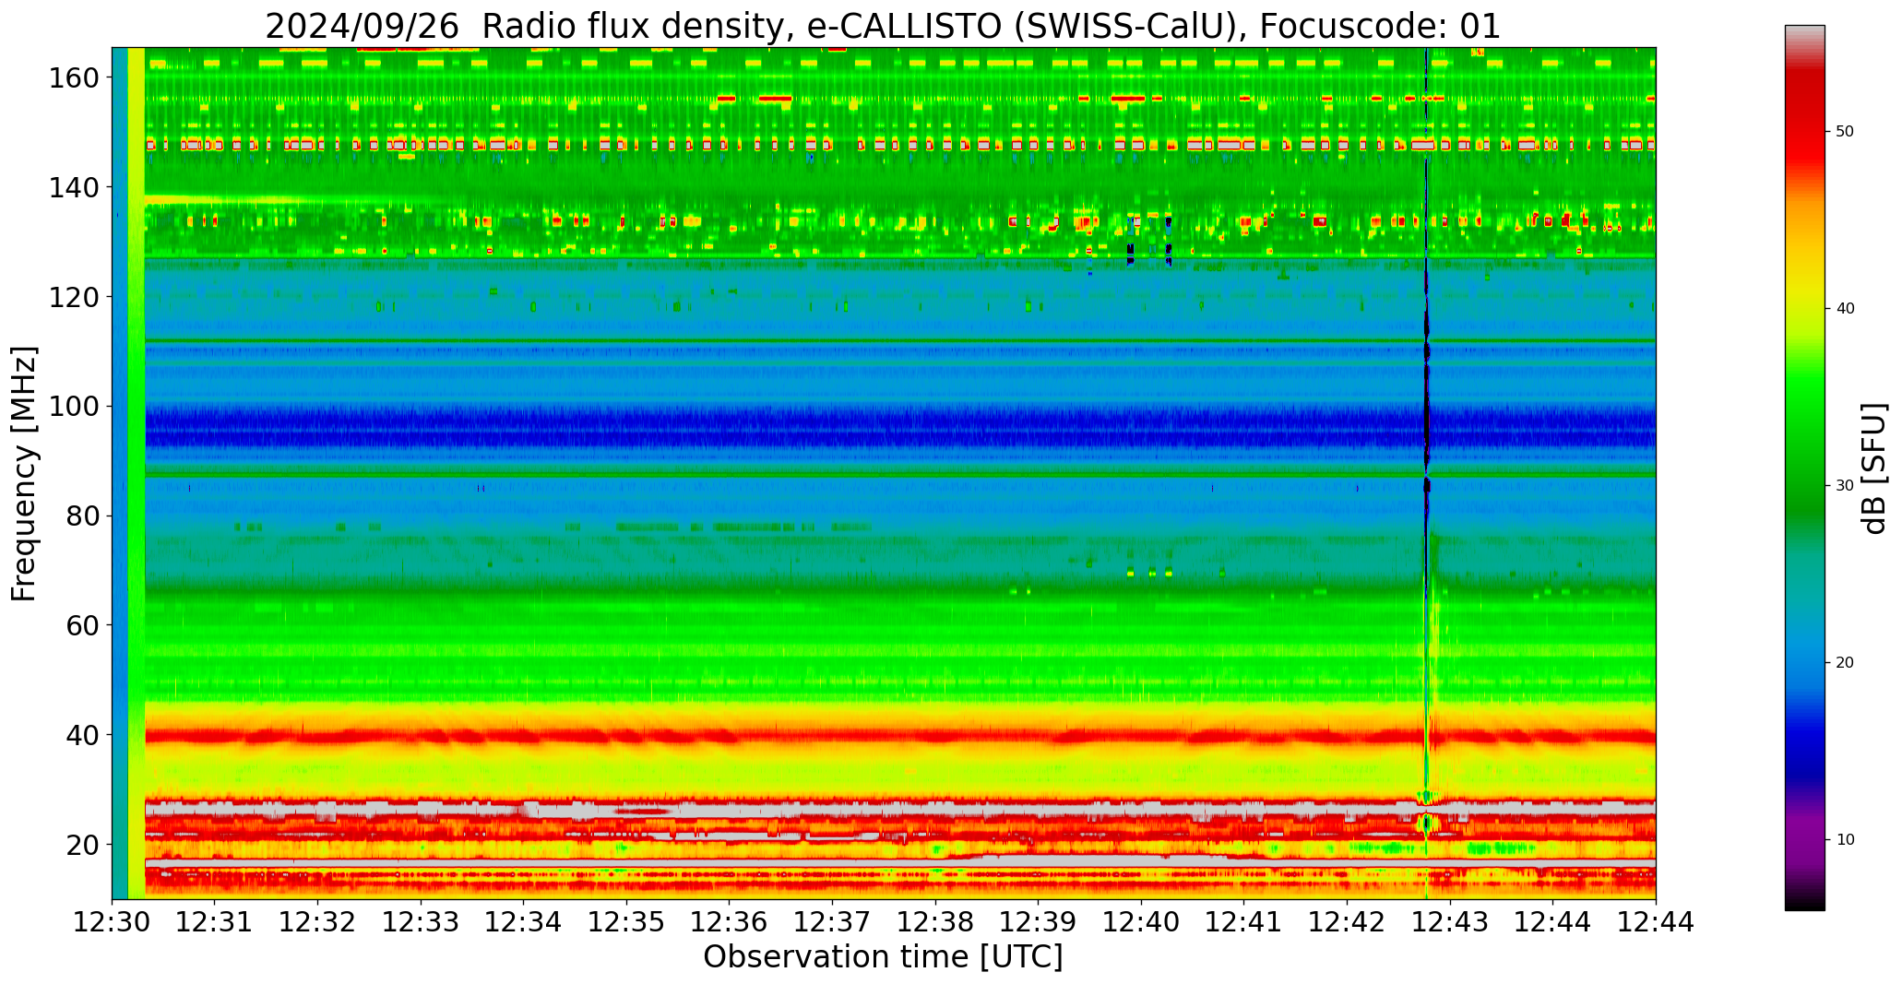Click the 40 frequency tick label
This screenshot has width=1902, height=984.
pos(83,735)
